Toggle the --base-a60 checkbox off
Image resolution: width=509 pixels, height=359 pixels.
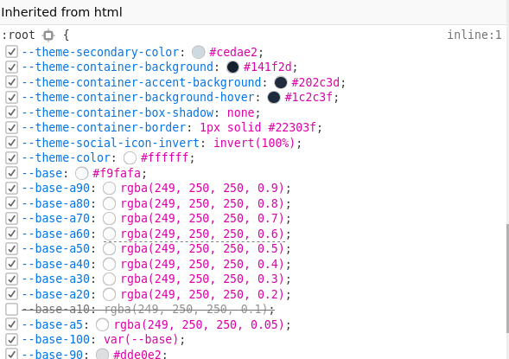(12, 234)
